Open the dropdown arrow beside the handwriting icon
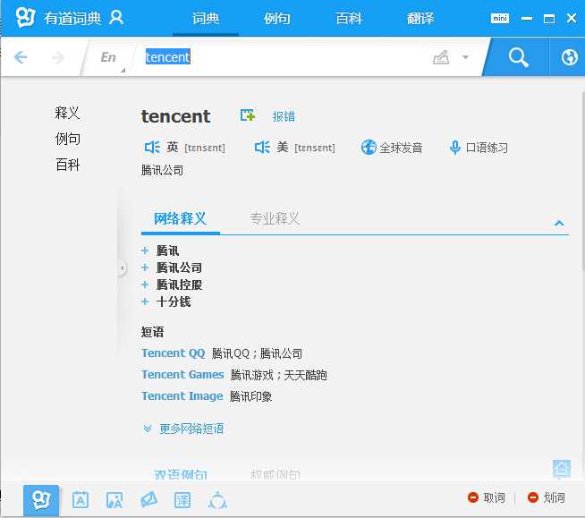Screen dimensions: 585x518 465,57
